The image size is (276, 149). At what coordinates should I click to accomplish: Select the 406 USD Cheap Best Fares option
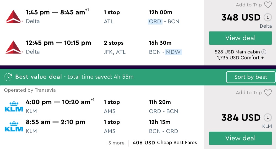pyautogui.click(x=165, y=143)
